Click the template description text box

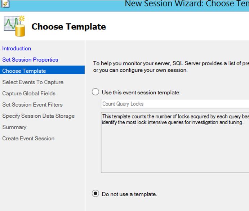(x=175, y=143)
